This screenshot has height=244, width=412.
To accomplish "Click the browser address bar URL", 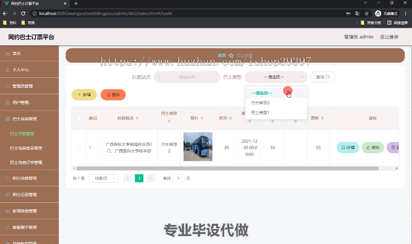I will pos(106,13).
